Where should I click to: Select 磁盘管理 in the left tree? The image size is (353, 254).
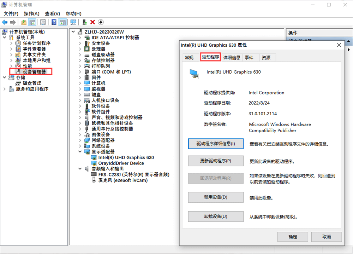[x=32, y=83]
